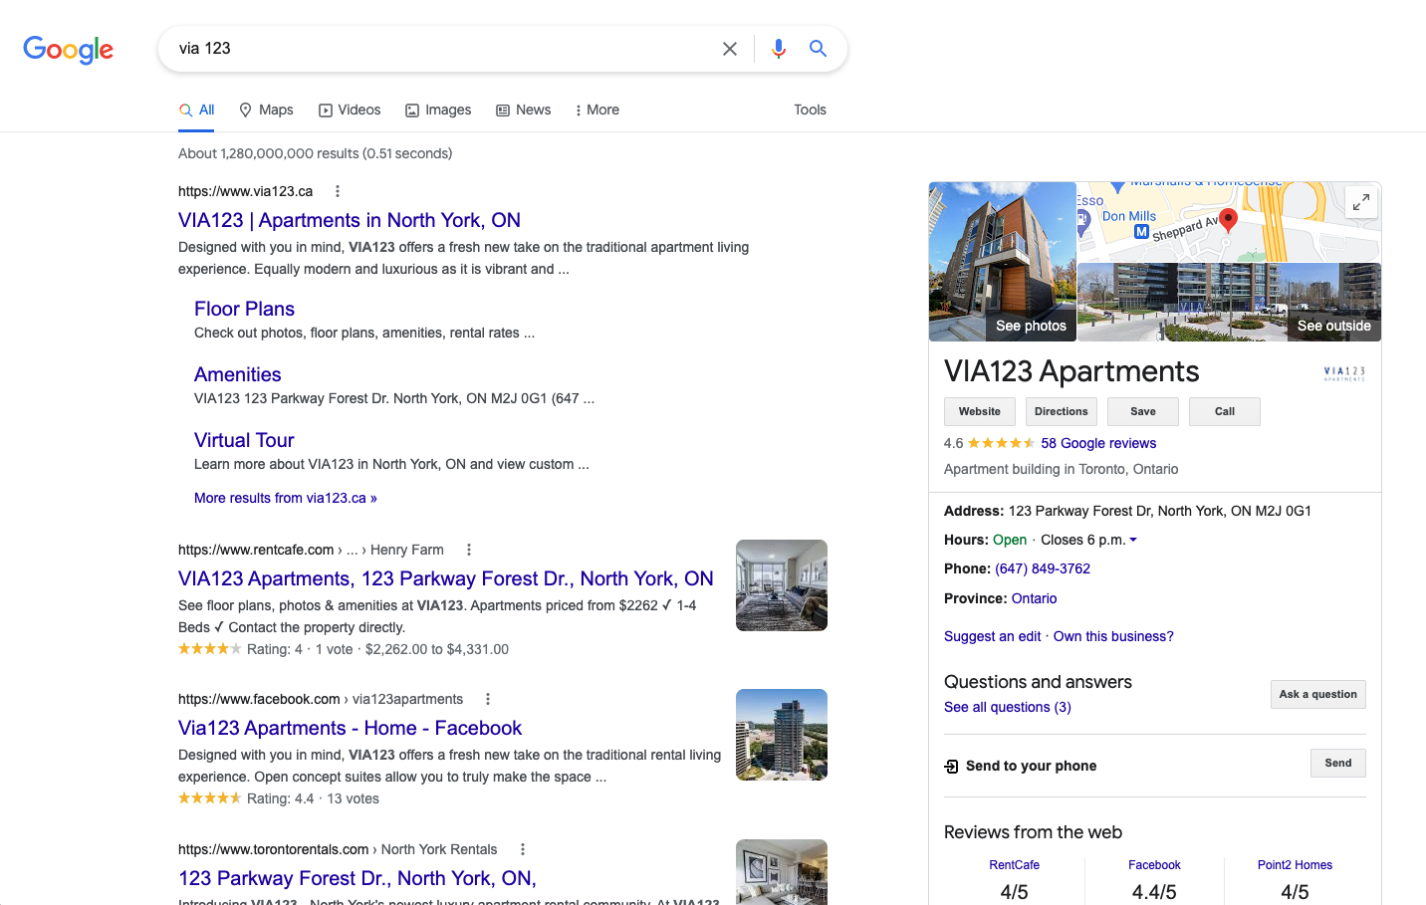Click the Facebook result tower thumbnail
This screenshot has height=905, width=1426.
[x=782, y=735]
